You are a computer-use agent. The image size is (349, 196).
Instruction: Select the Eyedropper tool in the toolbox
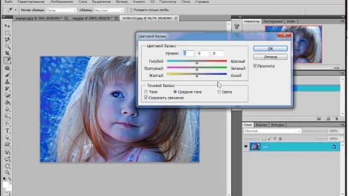pos(7,60)
